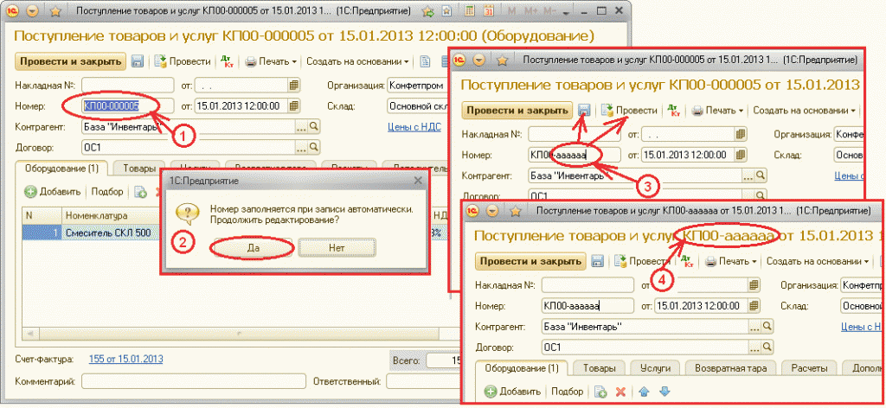Open Печать dropdown in lower-right window

pyautogui.click(x=732, y=261)
